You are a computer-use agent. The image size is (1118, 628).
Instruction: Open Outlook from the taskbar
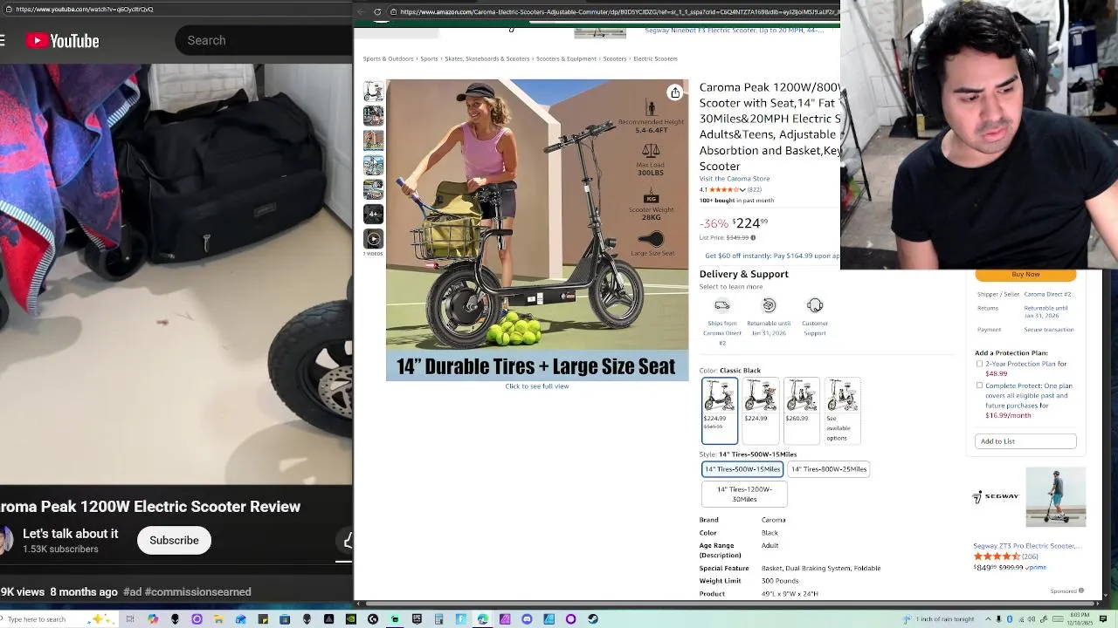241,619
